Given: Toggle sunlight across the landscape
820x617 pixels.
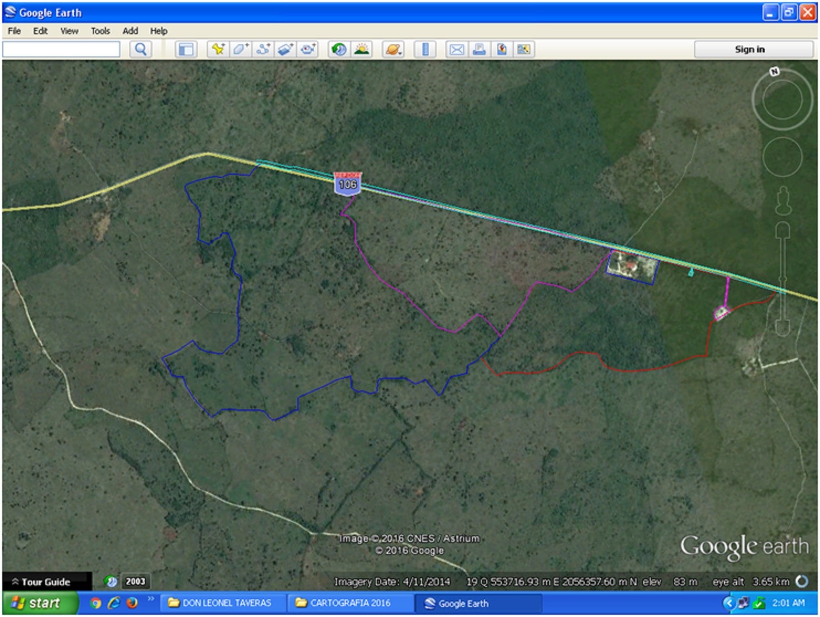Looking at the screenshot, I should coord(362,50).
